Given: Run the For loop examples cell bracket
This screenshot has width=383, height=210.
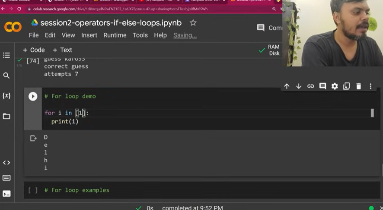Looking at the screenshot, I should coord(33,190).
